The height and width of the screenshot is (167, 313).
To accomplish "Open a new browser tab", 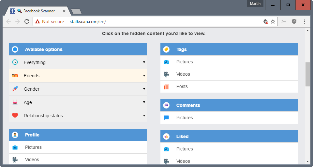I will click(76, 11).
